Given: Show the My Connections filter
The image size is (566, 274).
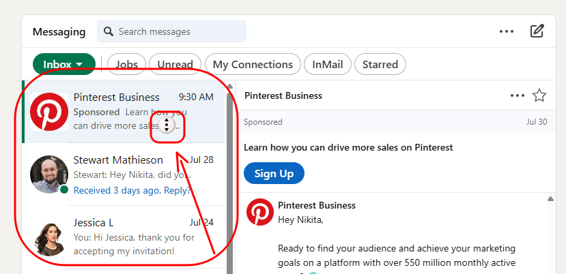Looking at the screenshot, I should [253, 64].
